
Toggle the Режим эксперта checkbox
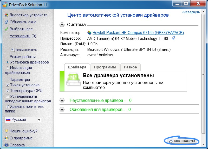(12, 49)
